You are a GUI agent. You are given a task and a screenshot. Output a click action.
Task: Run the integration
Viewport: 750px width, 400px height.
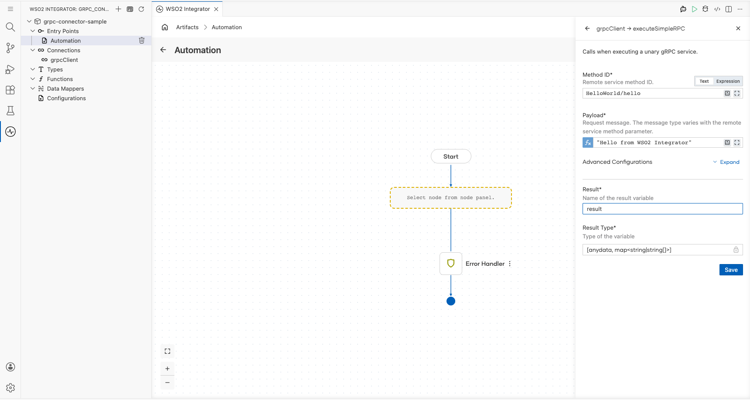click(695, 9)
